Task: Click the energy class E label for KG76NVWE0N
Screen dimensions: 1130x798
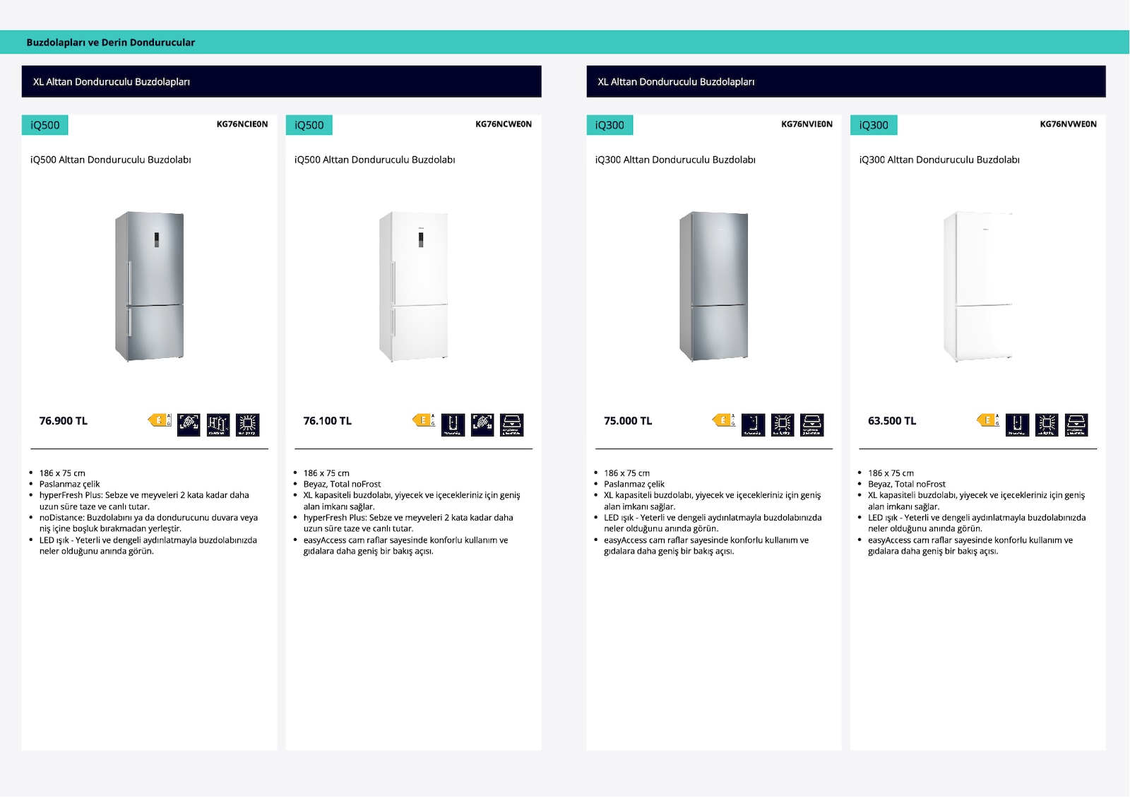Action: pyautogui.click(x=988, y=420)
